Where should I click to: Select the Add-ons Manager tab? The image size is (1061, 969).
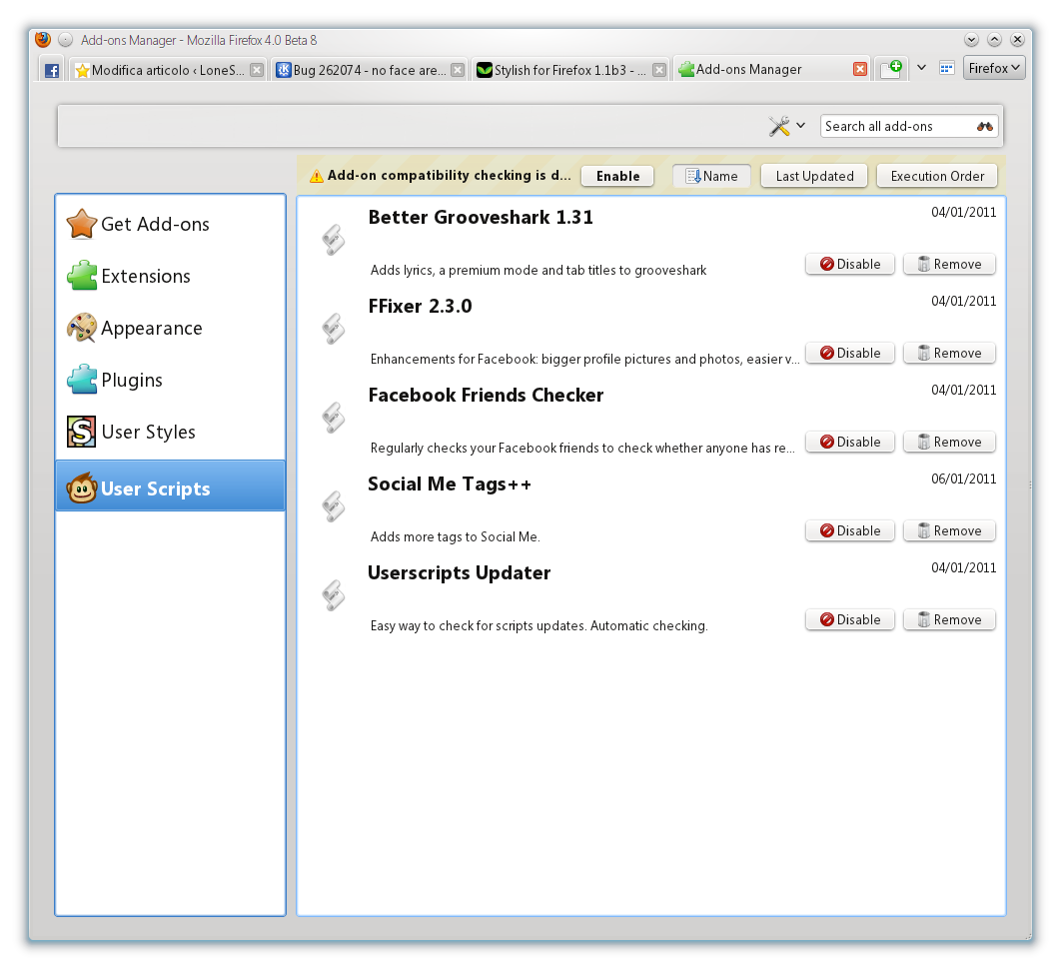click(x=772, y=69)
